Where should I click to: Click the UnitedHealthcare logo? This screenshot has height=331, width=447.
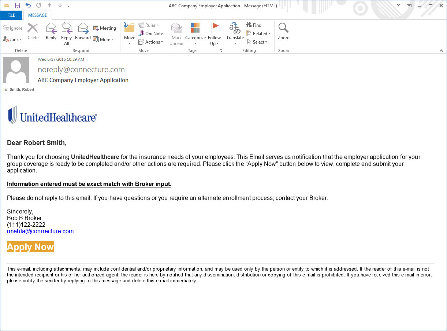point(52,115)
